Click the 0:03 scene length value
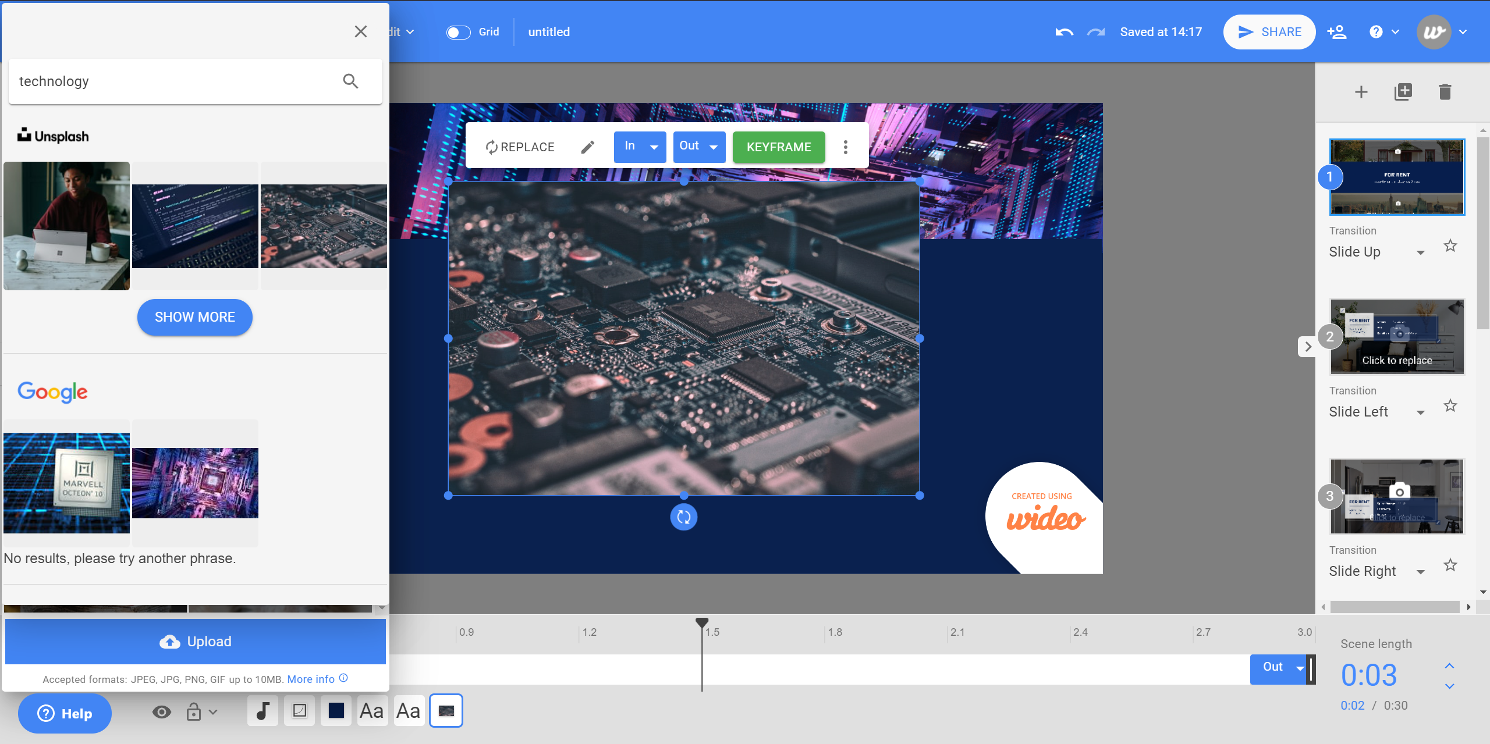The image size is (1490, 744). [1368, 675]
